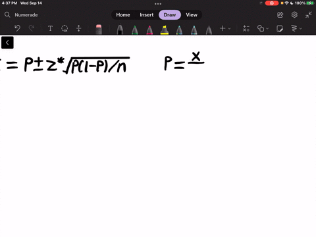Select the yellow highlighter
Image resolution: width=316 pixels, height=237 pixels.
click(x=165, y=30)
